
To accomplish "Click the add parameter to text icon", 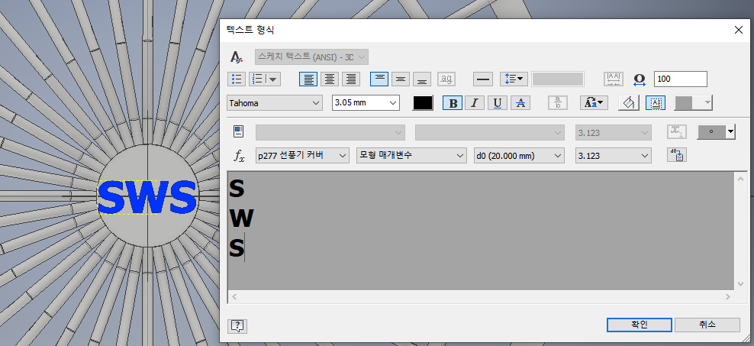I will pyautogui.click(x=677, y=155).
